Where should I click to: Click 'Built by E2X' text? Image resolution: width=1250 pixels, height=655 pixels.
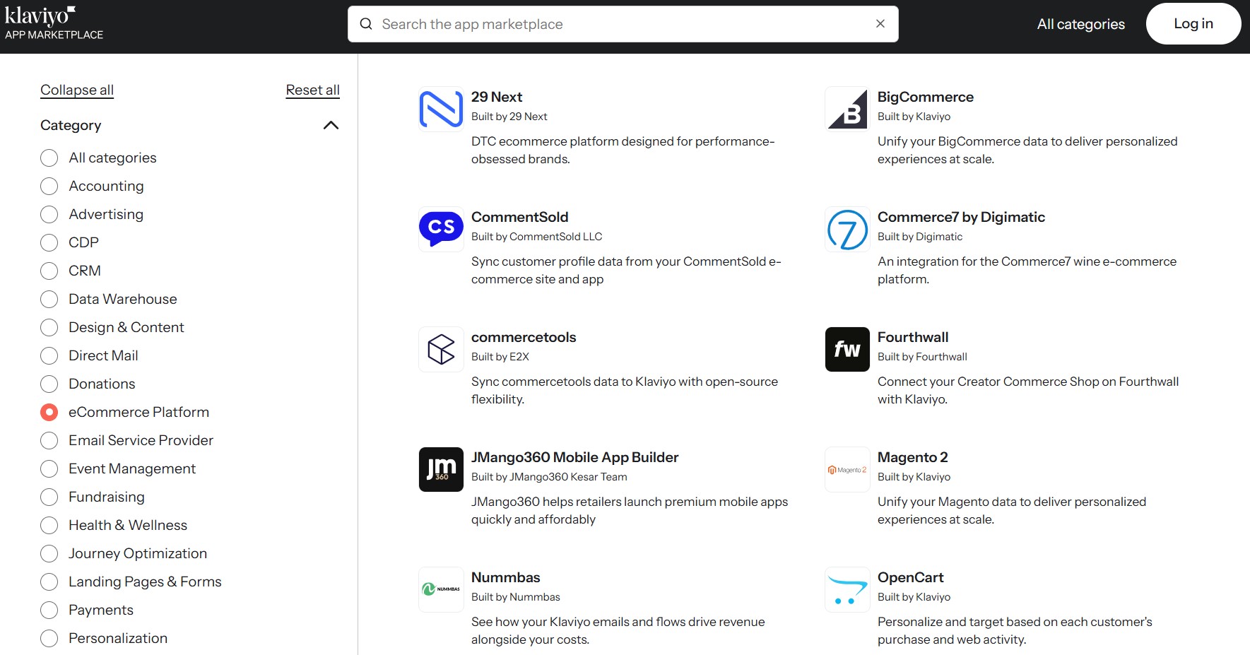pos(500,357)
